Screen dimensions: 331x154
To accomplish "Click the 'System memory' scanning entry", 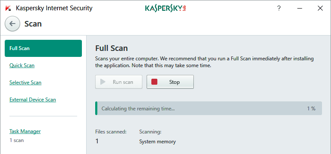I will (x=157, y=142).
